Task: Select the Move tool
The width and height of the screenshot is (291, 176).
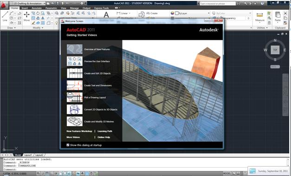Action: [26, 16]
